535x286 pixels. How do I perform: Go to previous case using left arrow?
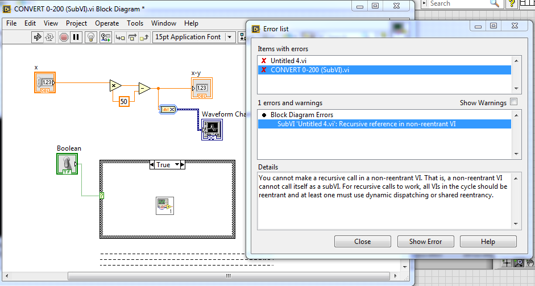(152, 164)
